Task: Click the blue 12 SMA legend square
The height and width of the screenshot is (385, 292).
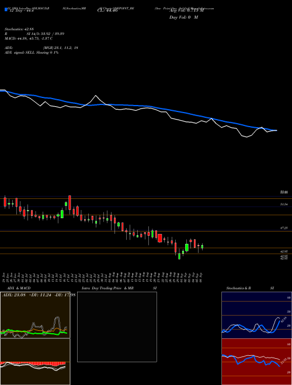Action: pyautogui.click(x=6, y=10)
